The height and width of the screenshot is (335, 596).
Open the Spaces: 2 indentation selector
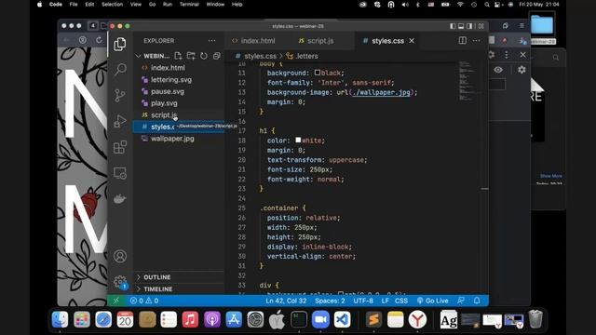pyautogui.click(x=330, y=301)
